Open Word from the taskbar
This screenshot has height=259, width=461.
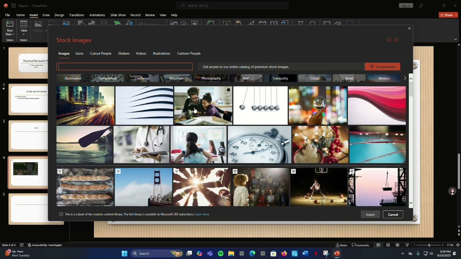pos(305,254)
